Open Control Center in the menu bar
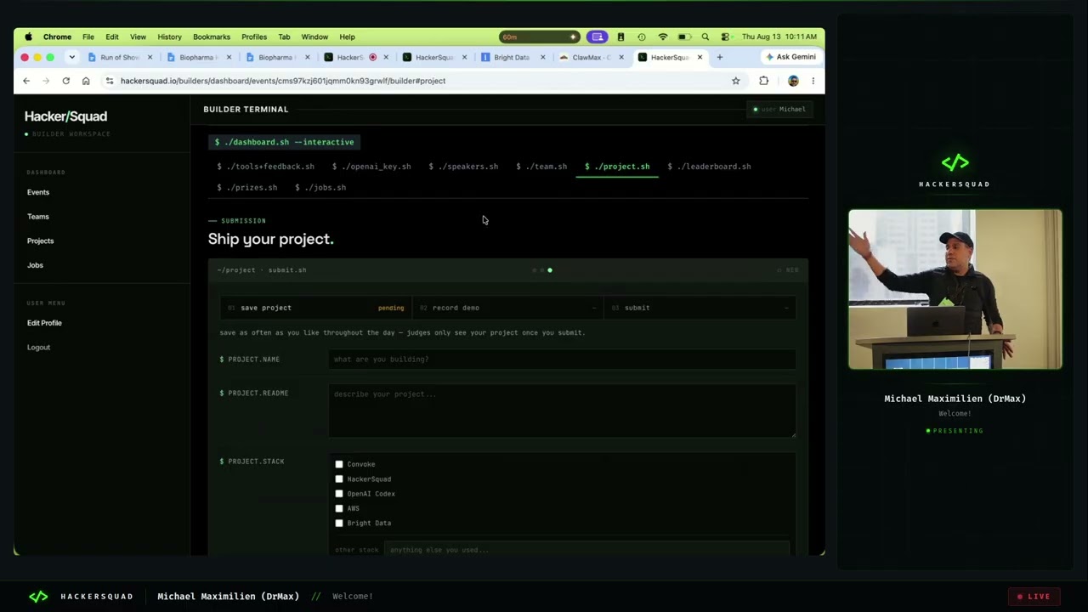 (725, 37)
